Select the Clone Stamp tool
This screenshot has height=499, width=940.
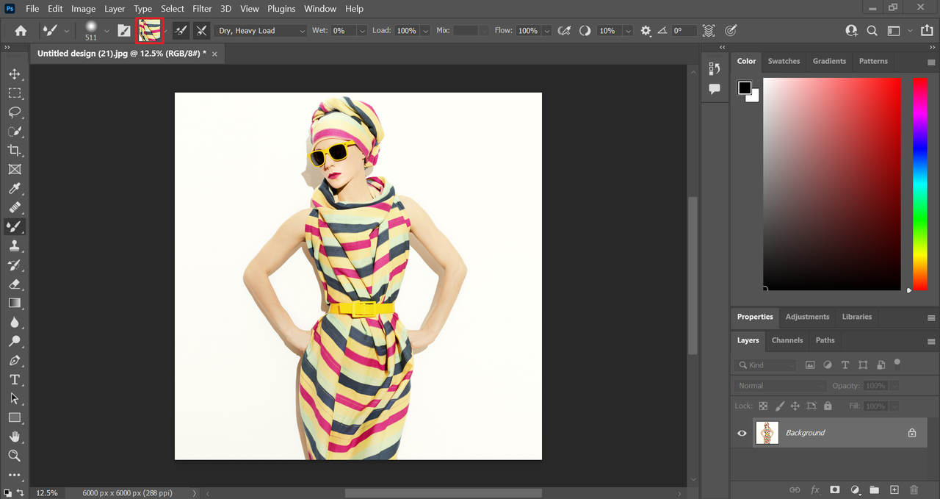pos(14,246)
